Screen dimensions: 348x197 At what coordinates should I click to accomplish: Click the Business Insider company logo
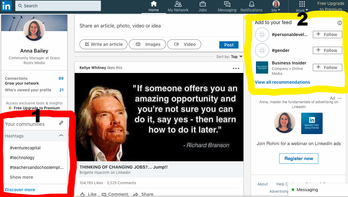point(262,67)
